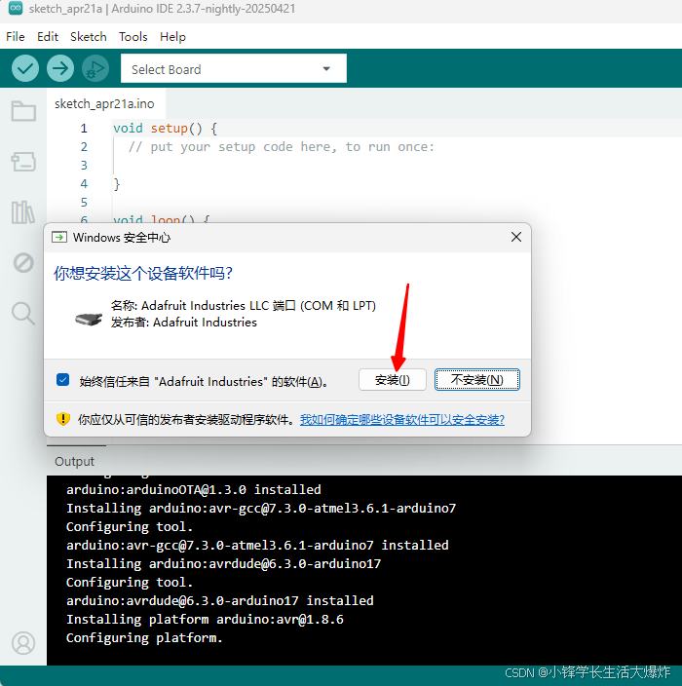Open the Edit menu

[x=47, y=37]
